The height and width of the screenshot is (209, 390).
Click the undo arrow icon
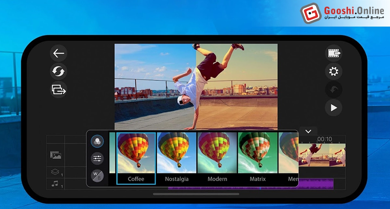(334, 90)
